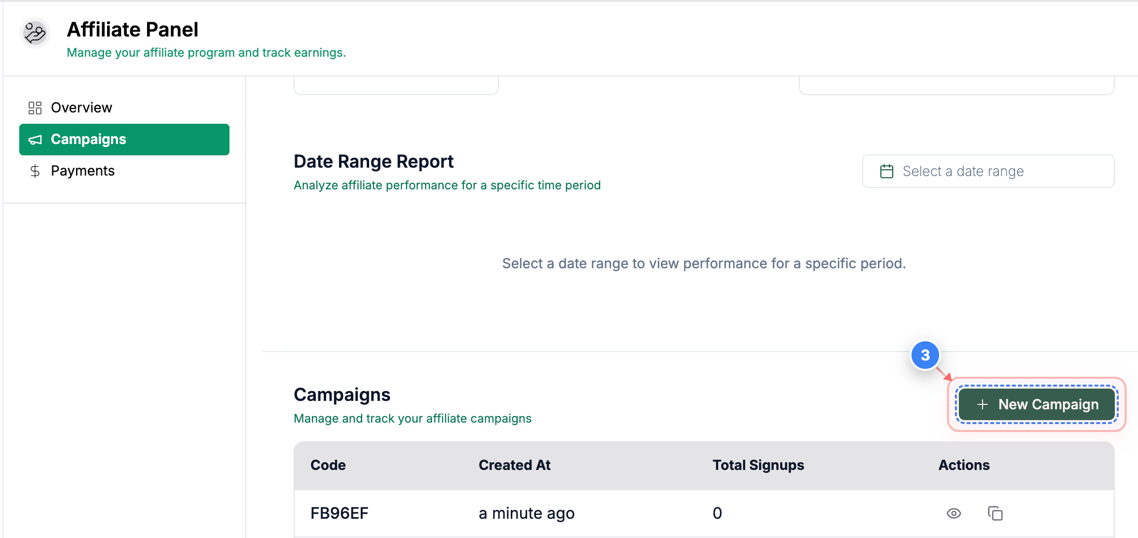Click the Overview grid icon
1138x538 pixels.
(35, 108)
